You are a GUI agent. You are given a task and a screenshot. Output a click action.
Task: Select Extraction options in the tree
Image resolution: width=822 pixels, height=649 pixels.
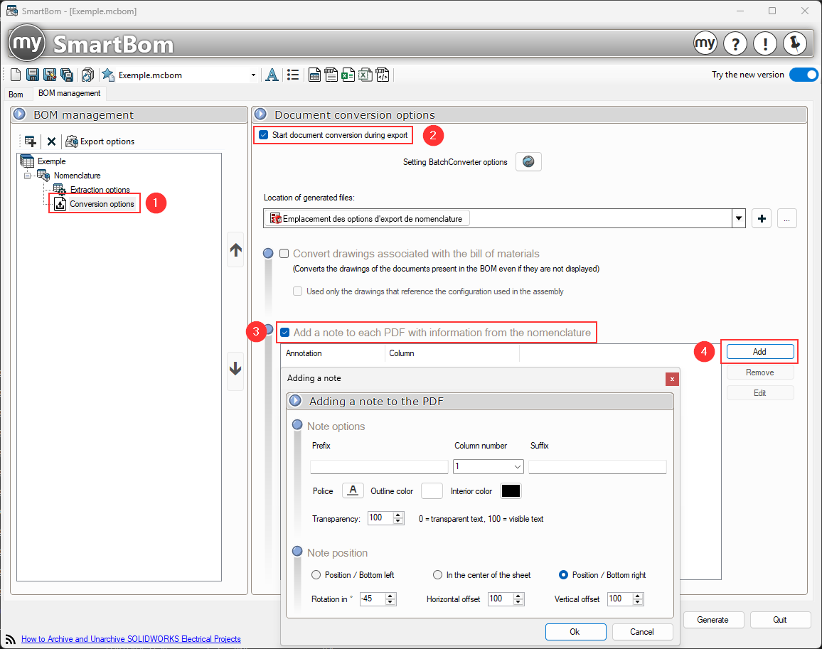click(x=100, y=190)
